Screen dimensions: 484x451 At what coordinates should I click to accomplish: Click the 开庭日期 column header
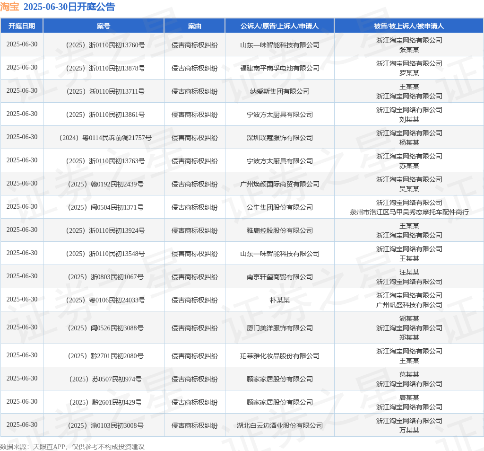[22, 26]
